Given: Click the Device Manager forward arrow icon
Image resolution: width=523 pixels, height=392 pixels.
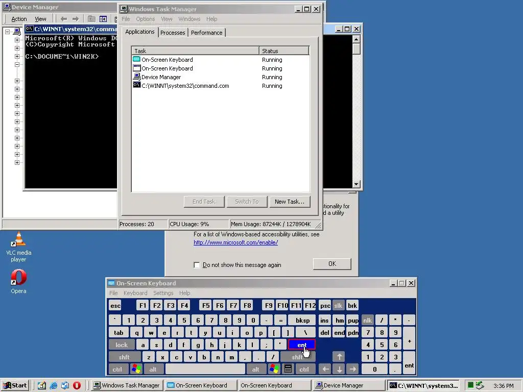Looking at the screenshot, I should click(x=76, y=19).
